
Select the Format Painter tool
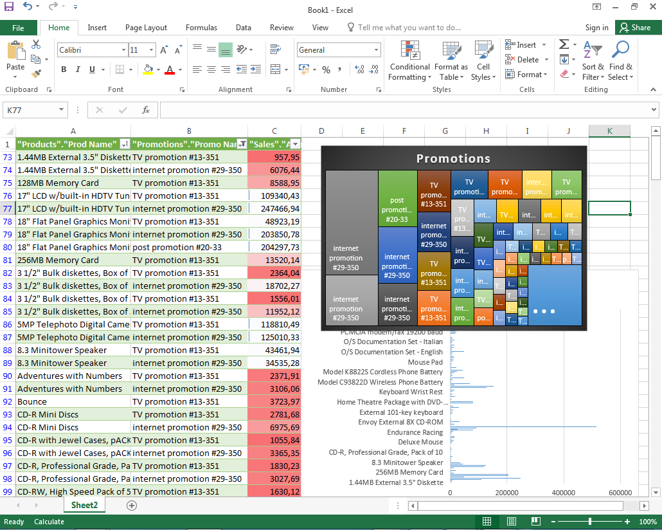point(37,73)
